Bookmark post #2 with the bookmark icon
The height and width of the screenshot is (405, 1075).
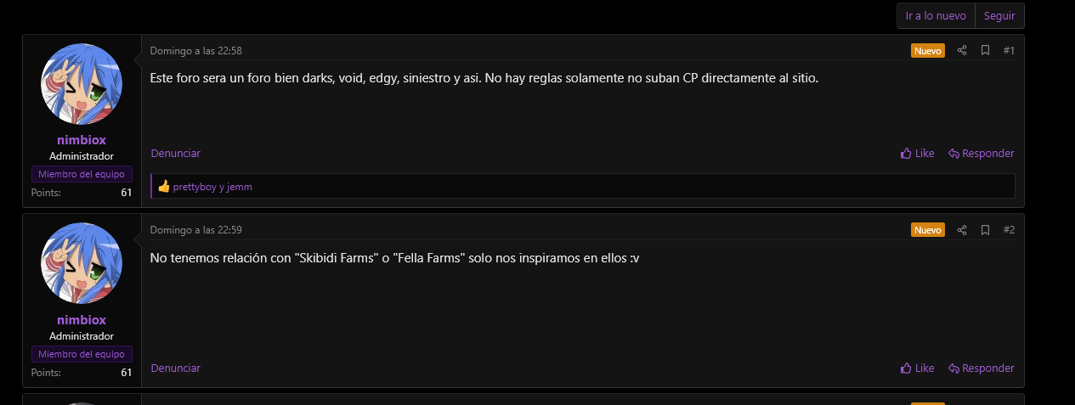pyautogui.click(x=985, y=230)
